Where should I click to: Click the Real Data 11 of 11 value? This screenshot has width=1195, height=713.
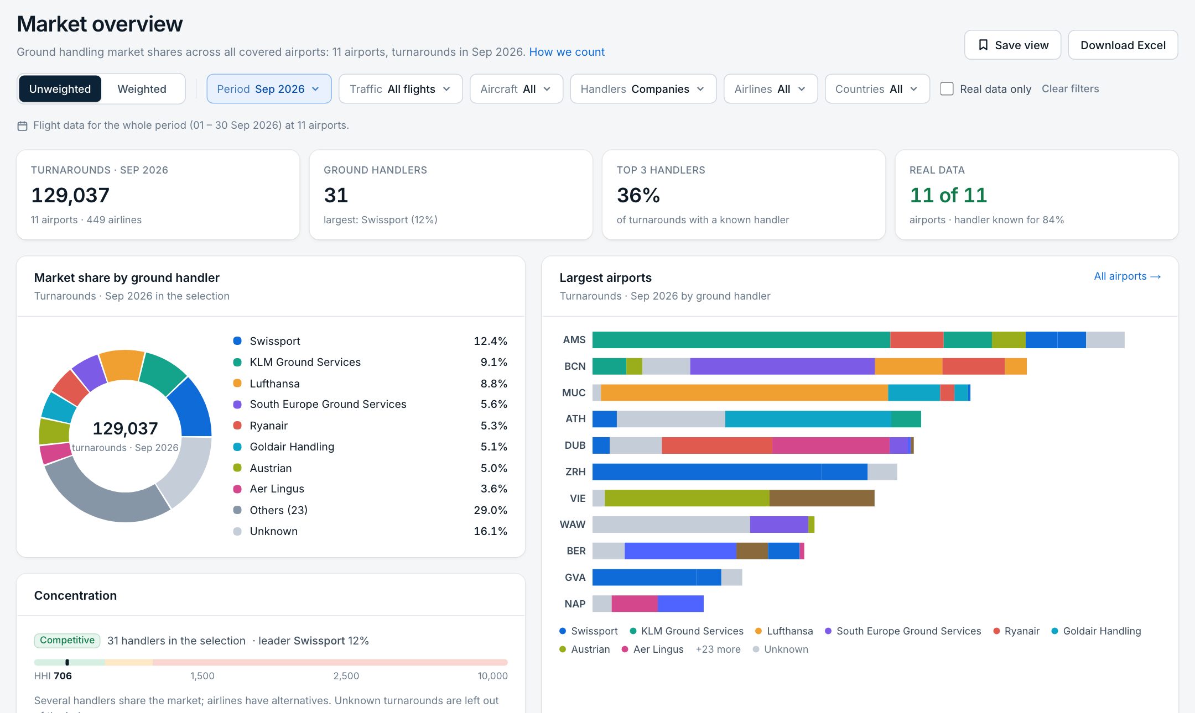coord(948,195)
